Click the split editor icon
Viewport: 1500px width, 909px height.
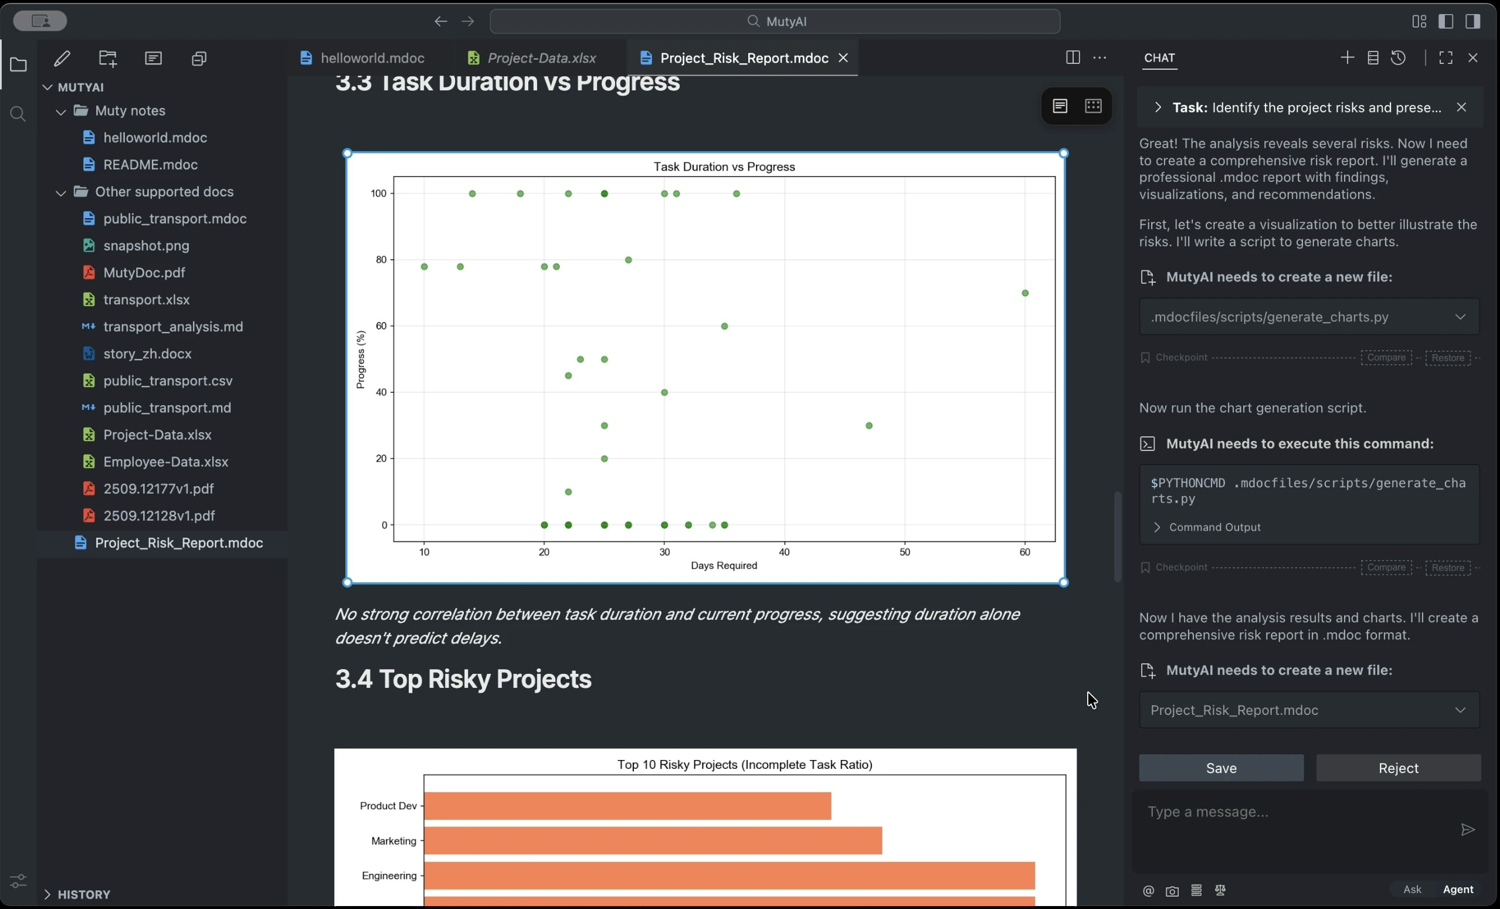point(1073,57)
